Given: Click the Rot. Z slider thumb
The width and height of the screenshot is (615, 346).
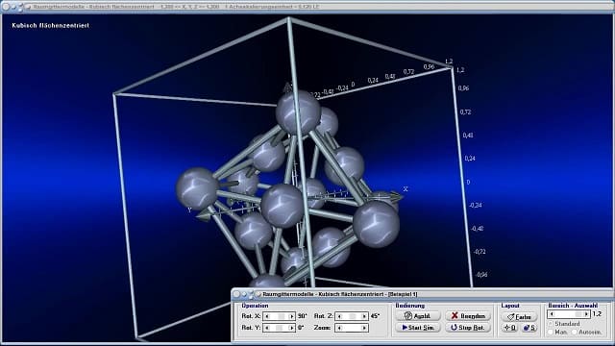Looking at the screenshot, I should [353, 316].
